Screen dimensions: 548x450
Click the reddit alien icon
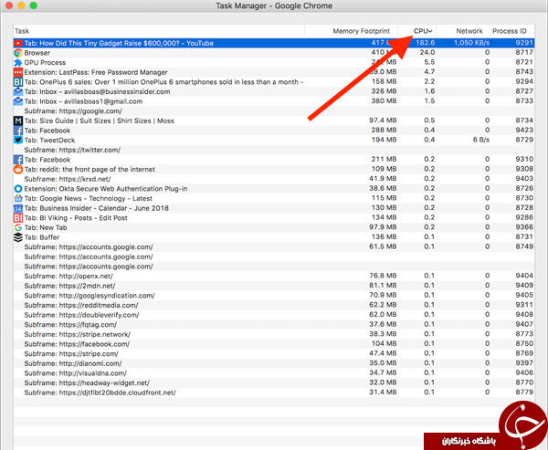coord(18,170)
